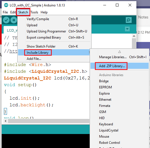Open Manage Libraries... entry

(119, 57)
